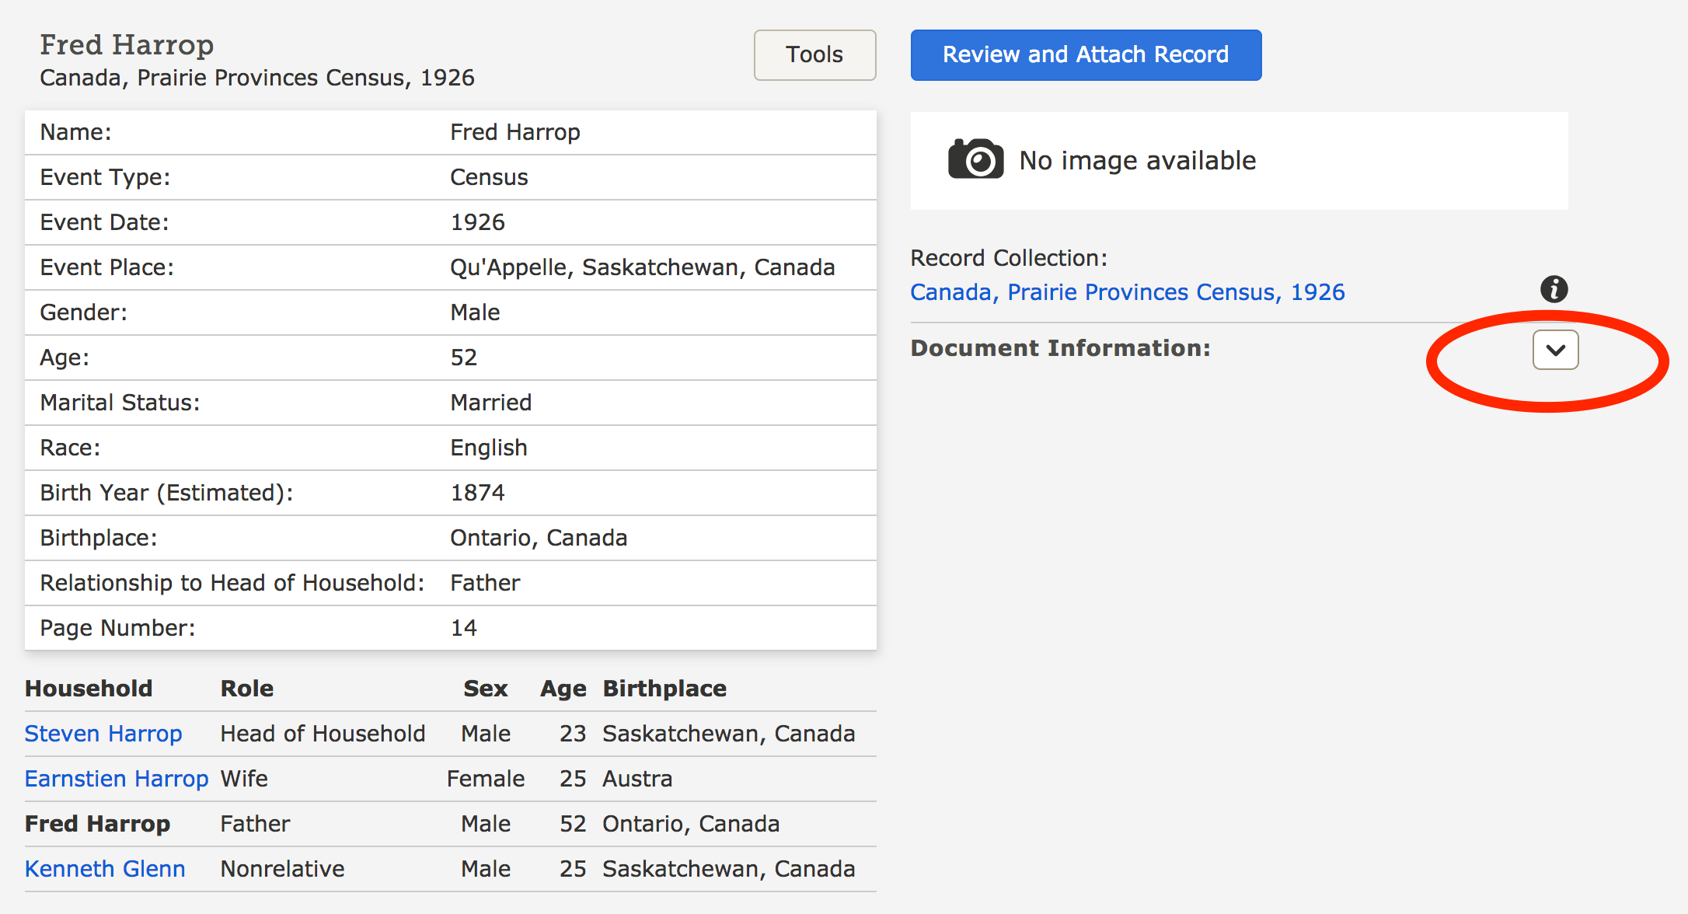1688x914 pixels.
Task: Click the Sex column header
Action: (485, 689)
